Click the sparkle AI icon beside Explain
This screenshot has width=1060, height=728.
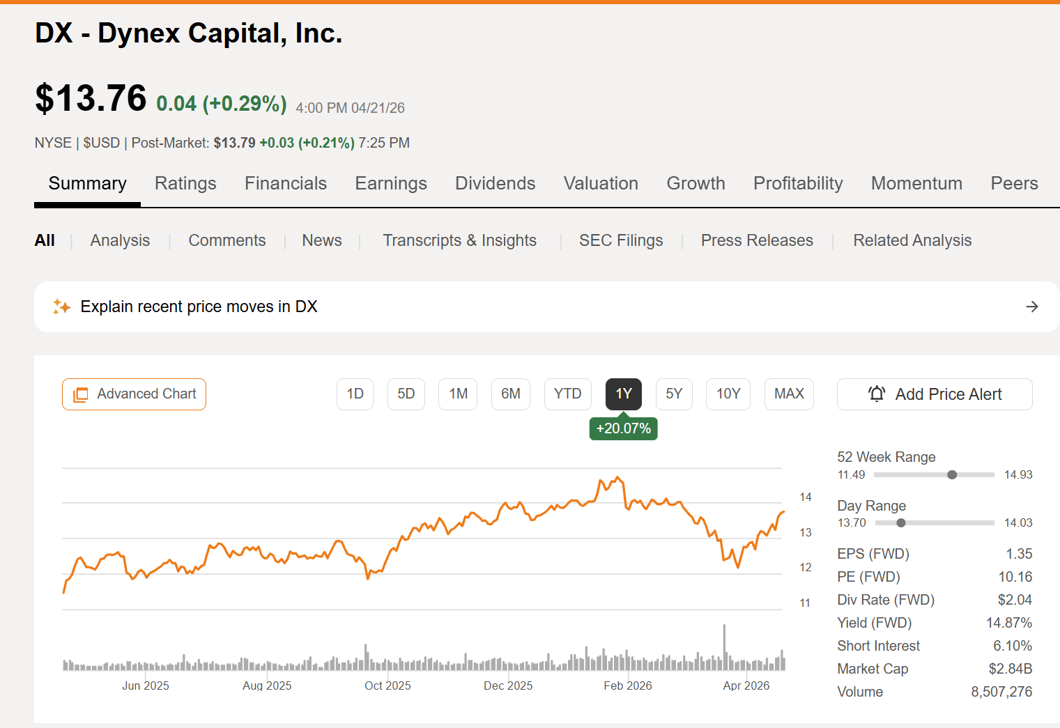(61, 307)
